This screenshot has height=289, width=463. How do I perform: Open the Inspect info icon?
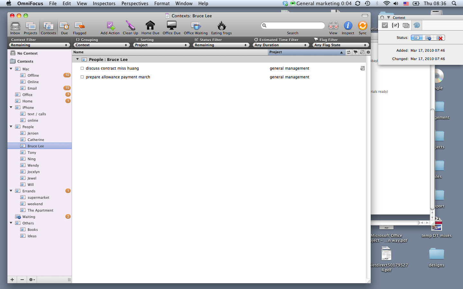348,28
